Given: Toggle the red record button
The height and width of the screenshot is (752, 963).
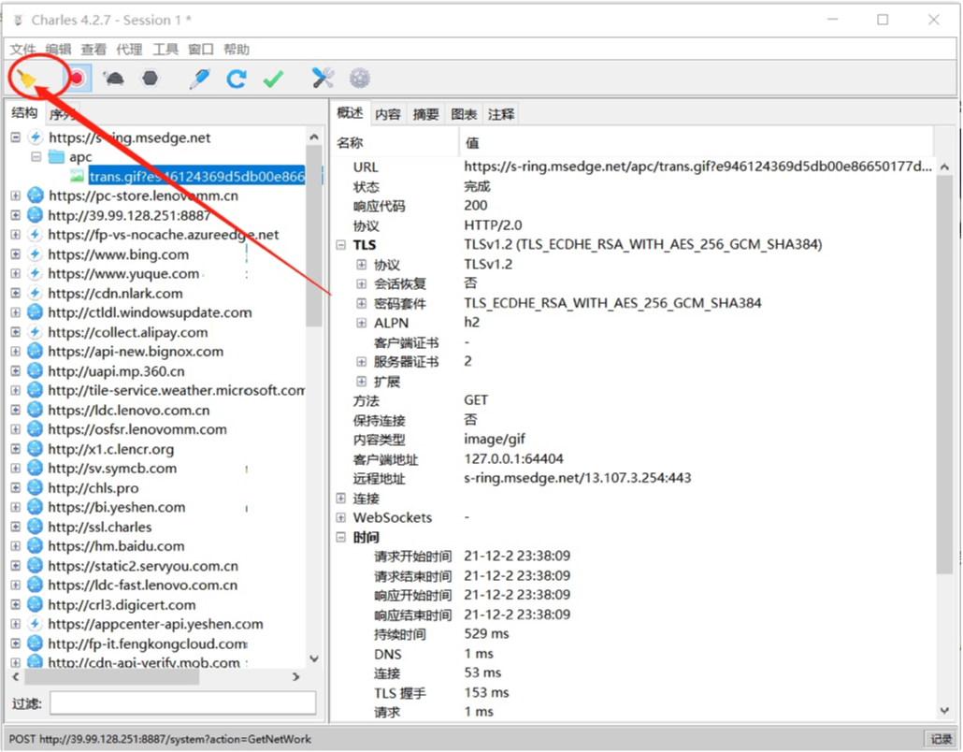Looking at the screenshot, I should click(x=77, y=78).
